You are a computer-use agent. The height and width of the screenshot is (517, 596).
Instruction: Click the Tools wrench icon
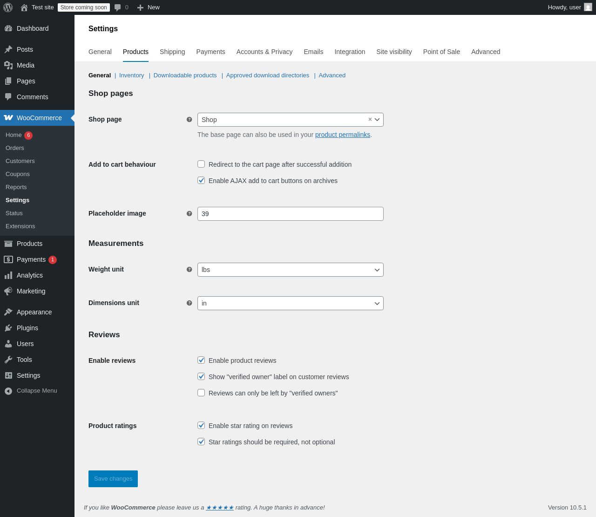pyautogui.click(x=8, y=360)
